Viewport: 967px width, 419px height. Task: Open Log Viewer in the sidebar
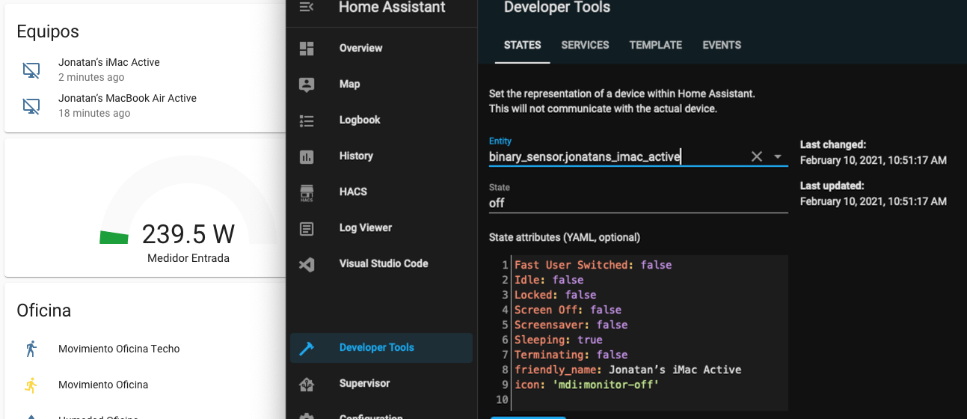(381, 227)
